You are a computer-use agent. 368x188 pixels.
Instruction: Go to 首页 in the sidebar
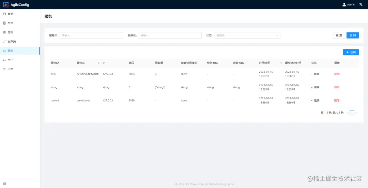[20, 14]
